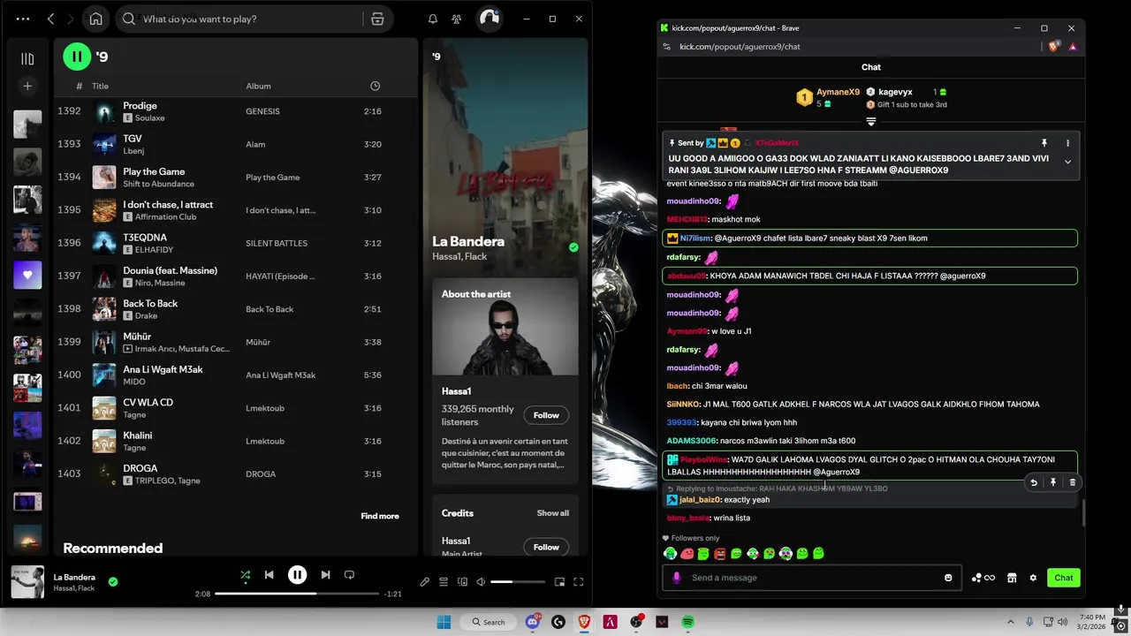Sort the track list by Album column
Image resolution: width=1131 pixels, height=636 pixels.
pos(258,86)
